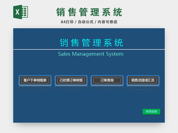Select the cyan 销售管理系统 title

92,43
